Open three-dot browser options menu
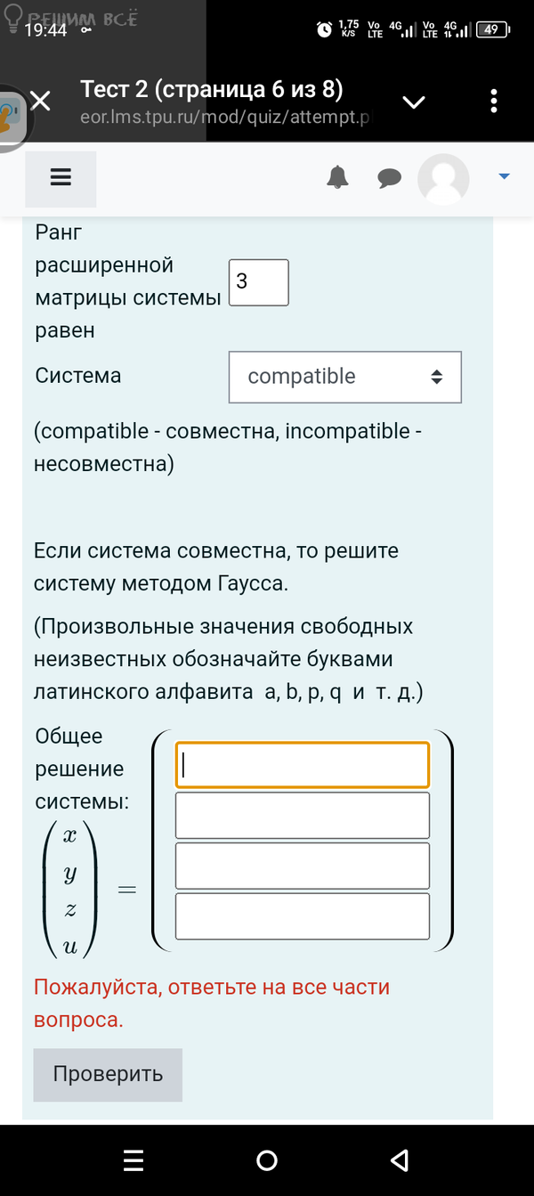The width and height of the screenshot is (534, 1196). point(494,101)
